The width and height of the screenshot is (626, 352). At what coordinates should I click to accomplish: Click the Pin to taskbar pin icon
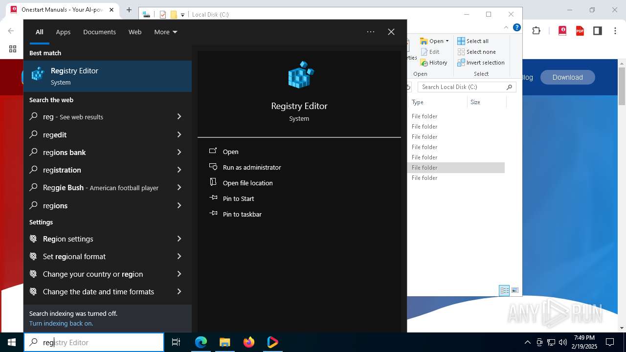(213, 214)
